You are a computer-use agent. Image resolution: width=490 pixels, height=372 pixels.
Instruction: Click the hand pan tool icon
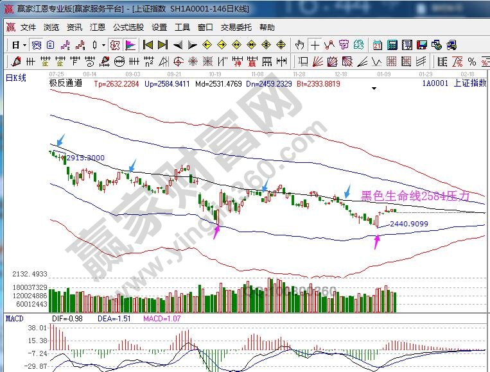(x=299, y=45)
